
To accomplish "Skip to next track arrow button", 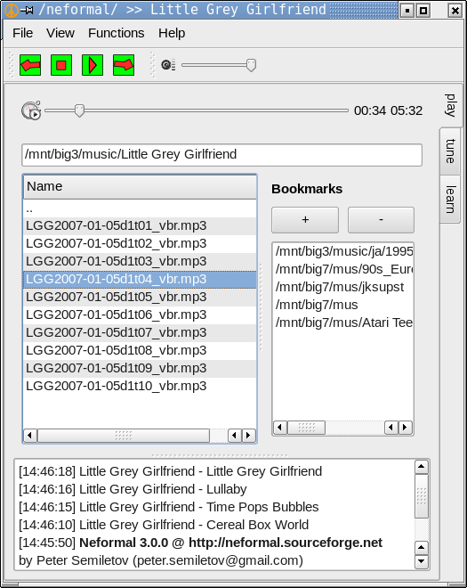I will (x=124, y=65).
